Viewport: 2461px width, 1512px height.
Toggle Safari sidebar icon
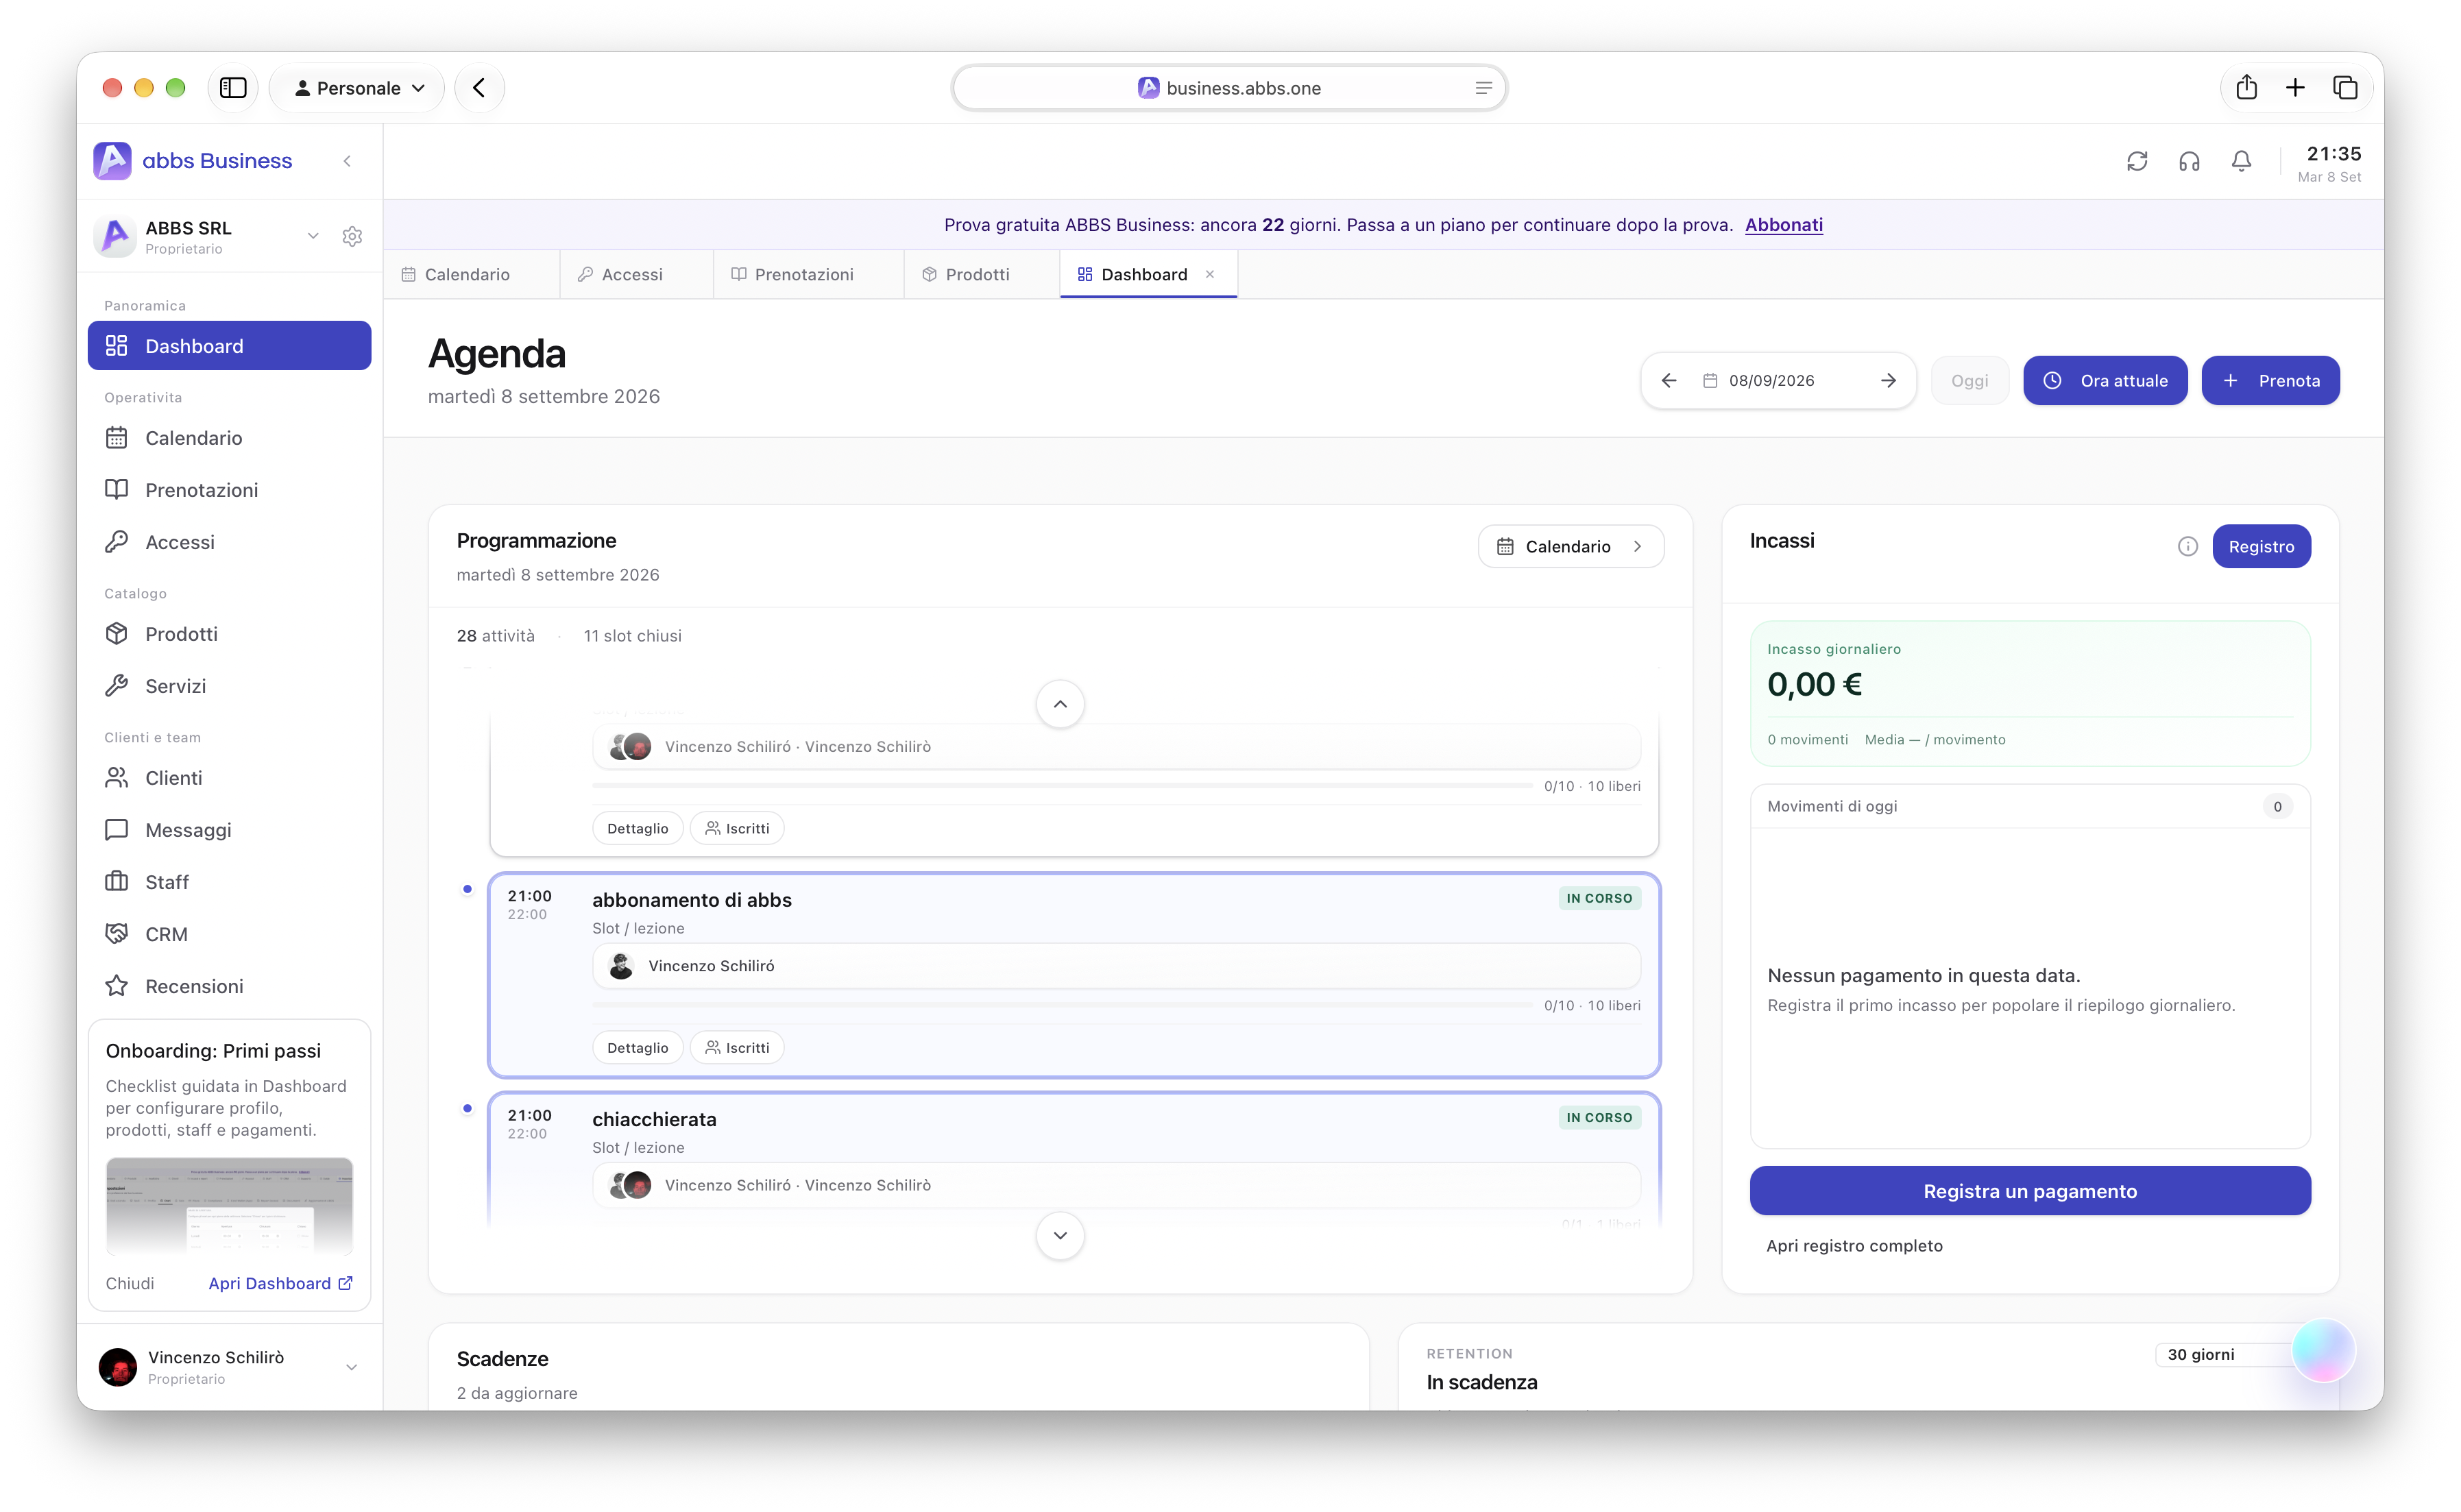233,88
